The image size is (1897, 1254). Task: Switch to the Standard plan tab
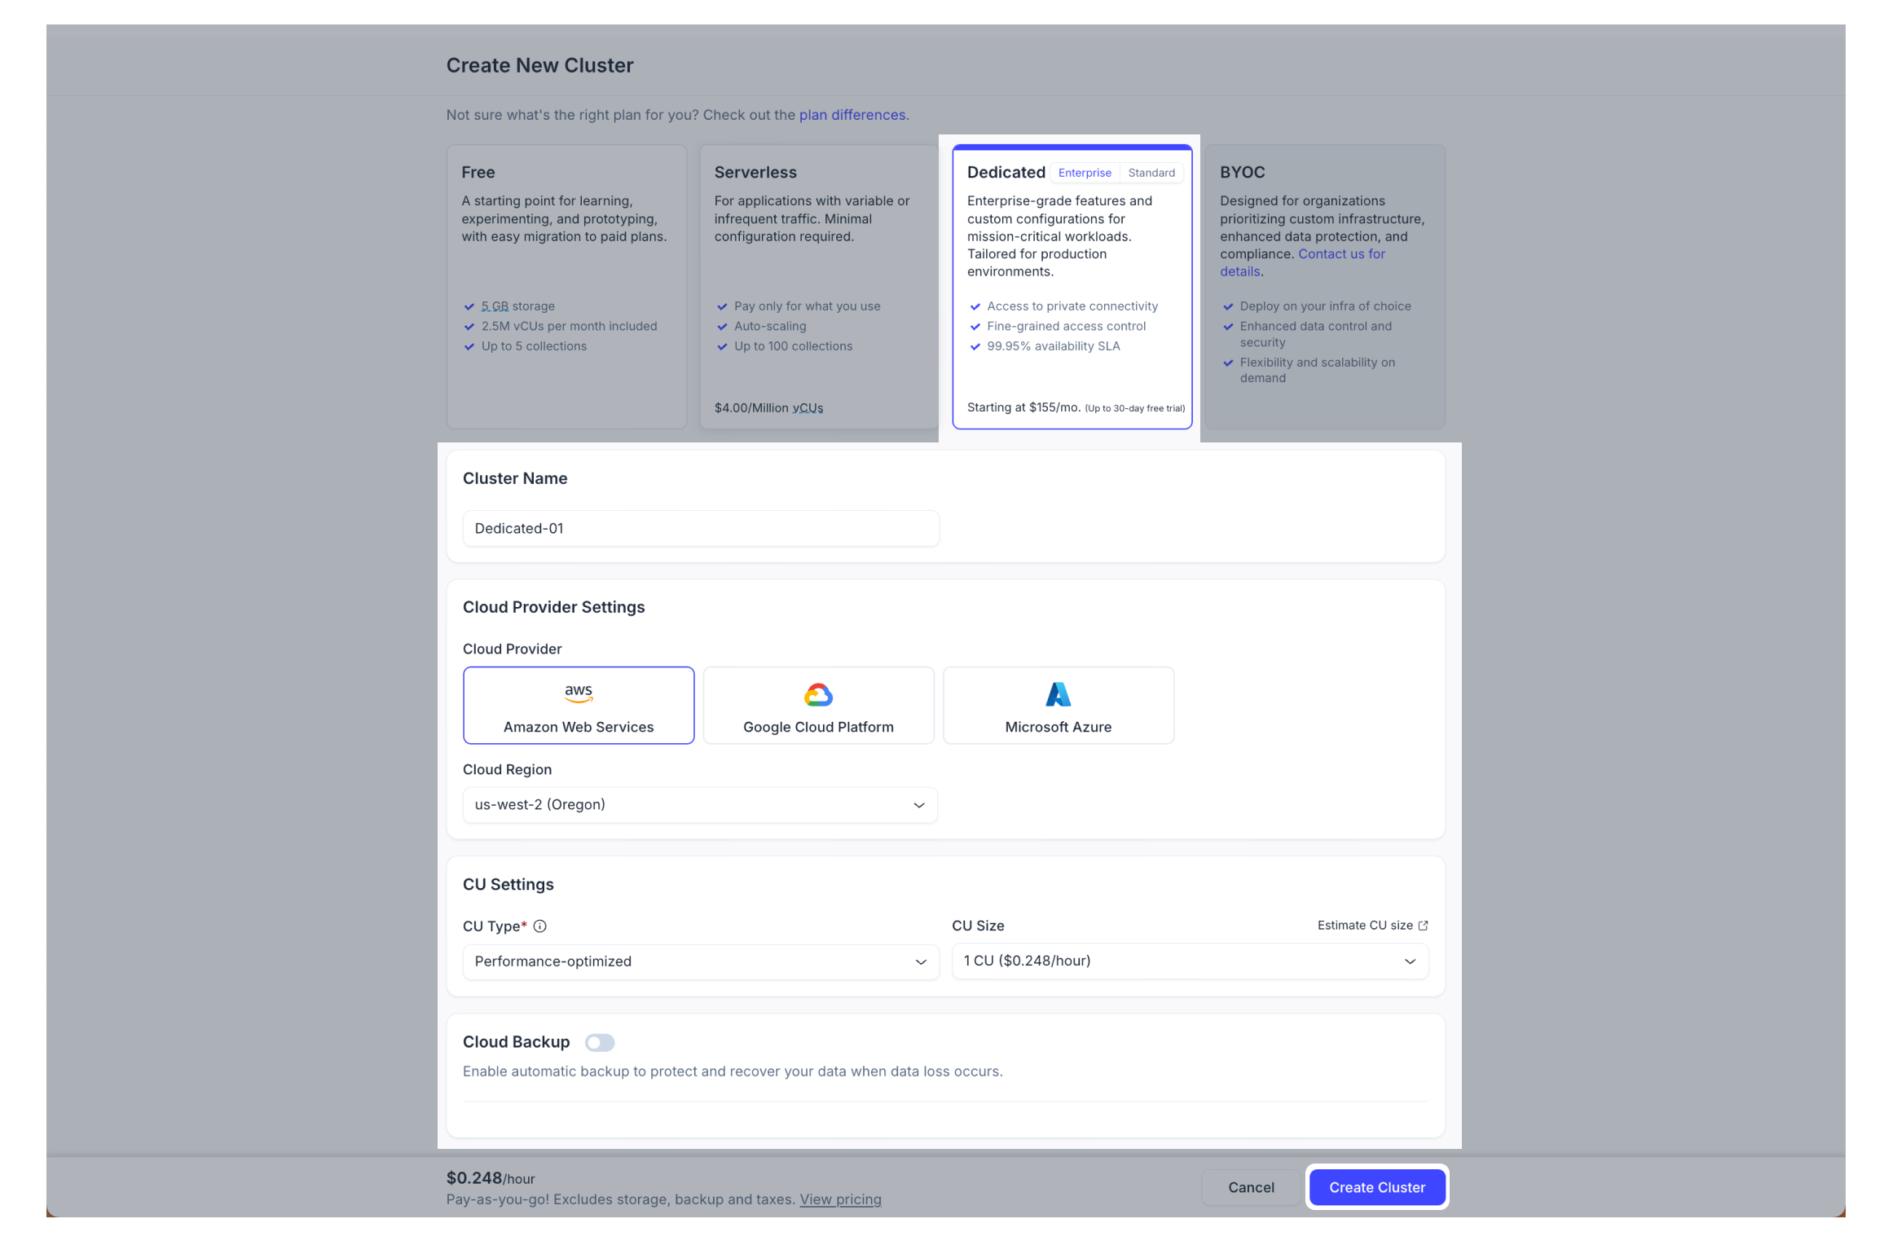tap(1151, 173)
